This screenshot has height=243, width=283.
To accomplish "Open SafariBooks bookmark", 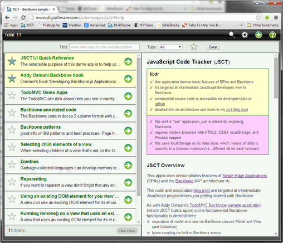I will pyautogui.click(x=168, y=25).
